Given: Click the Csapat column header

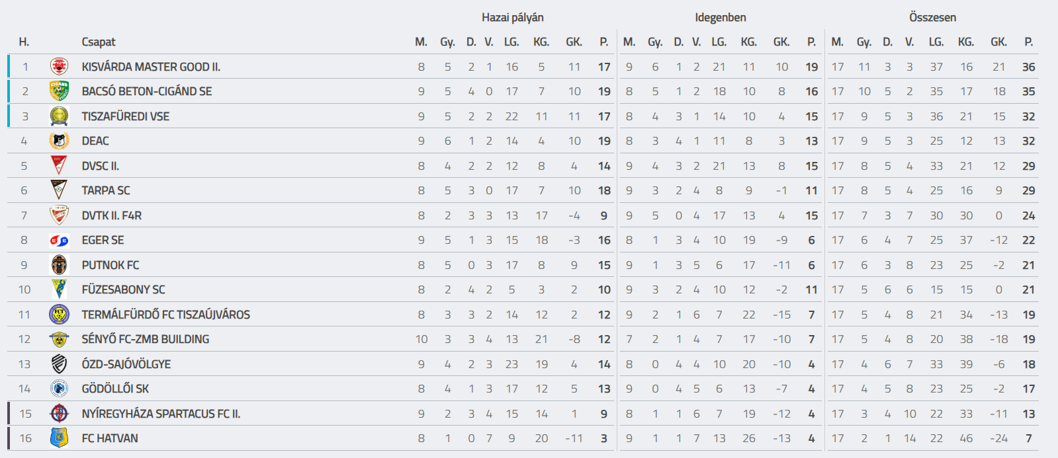Looking at the screenshot, I should (x=99, y=42).
